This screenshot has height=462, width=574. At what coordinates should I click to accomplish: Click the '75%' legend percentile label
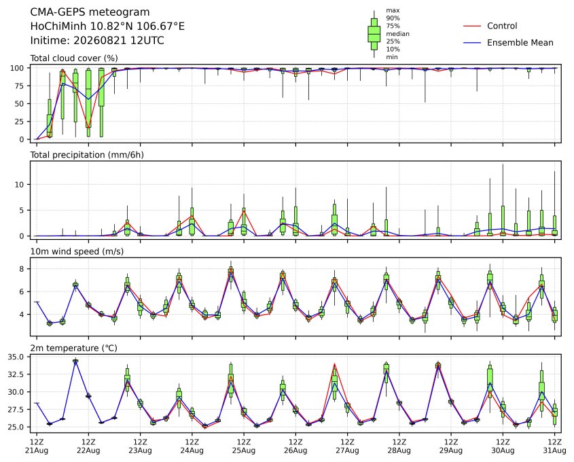pyautogui.click(x=393, y=26)
